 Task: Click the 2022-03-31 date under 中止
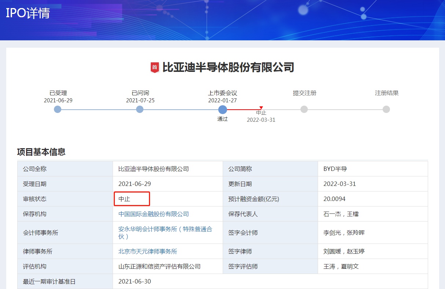[261, 120]
